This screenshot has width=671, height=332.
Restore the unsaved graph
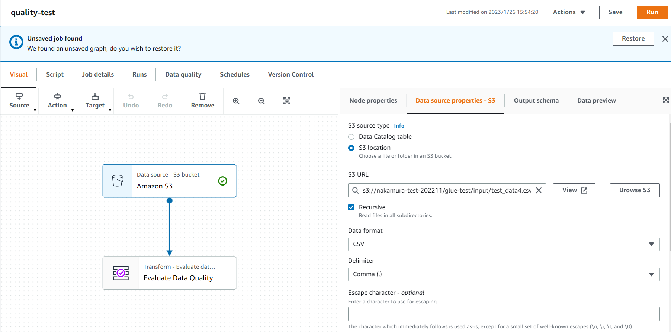pos(633,39)
